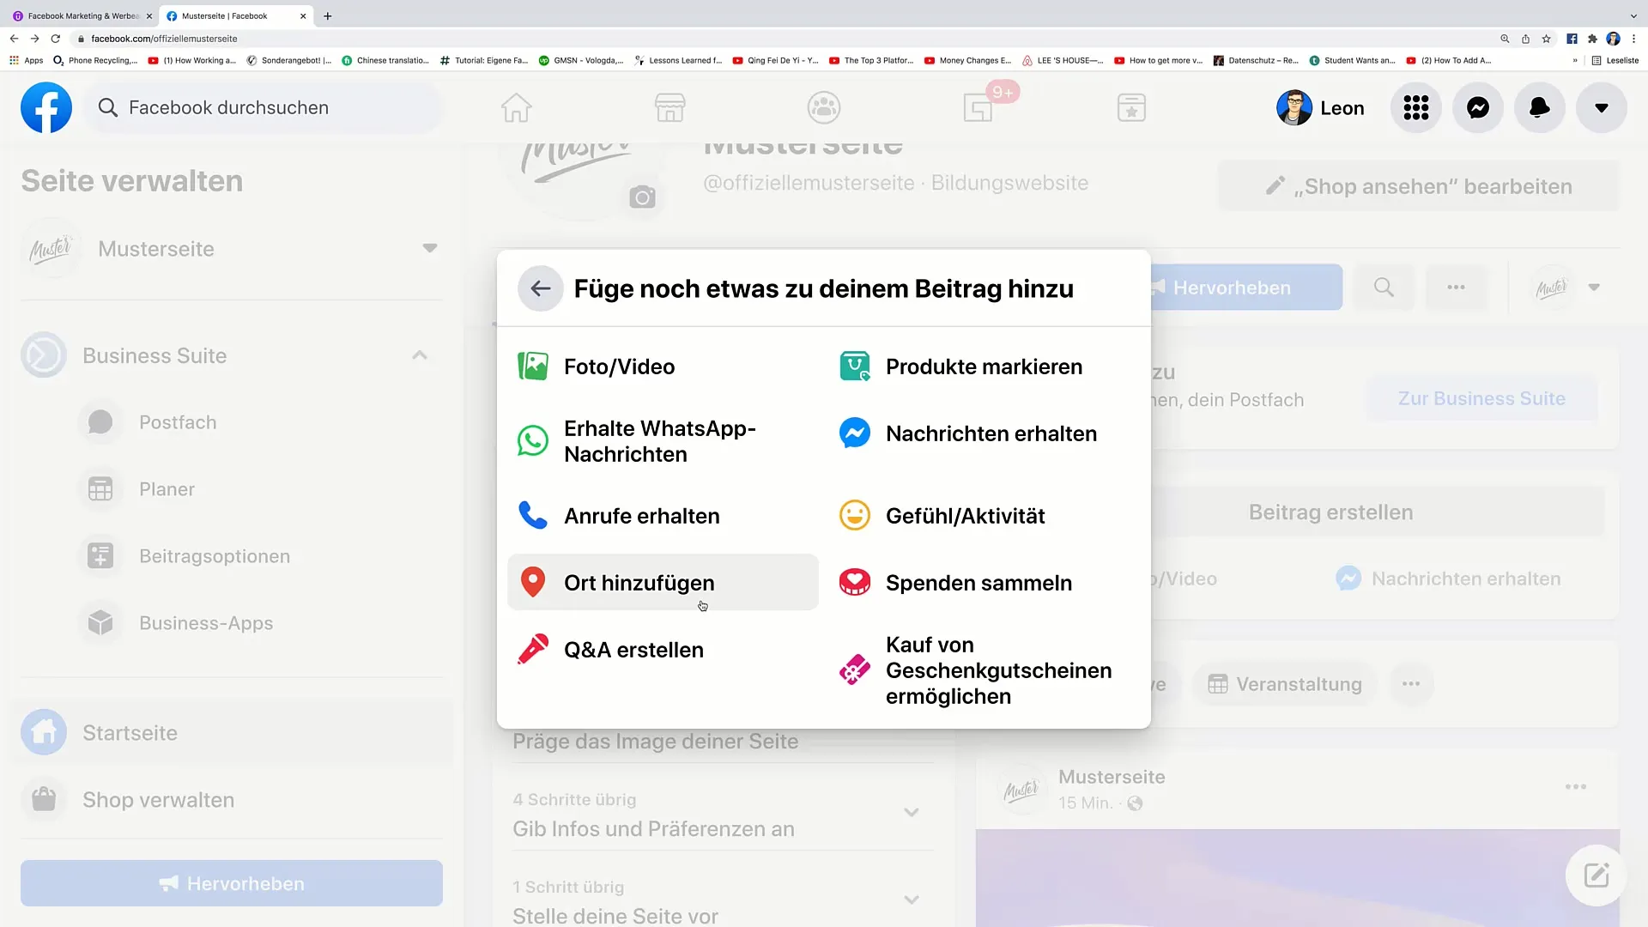The image size is (1648, 927).
Task: Select Anrufe erhalten option
Action: point(663,516)
